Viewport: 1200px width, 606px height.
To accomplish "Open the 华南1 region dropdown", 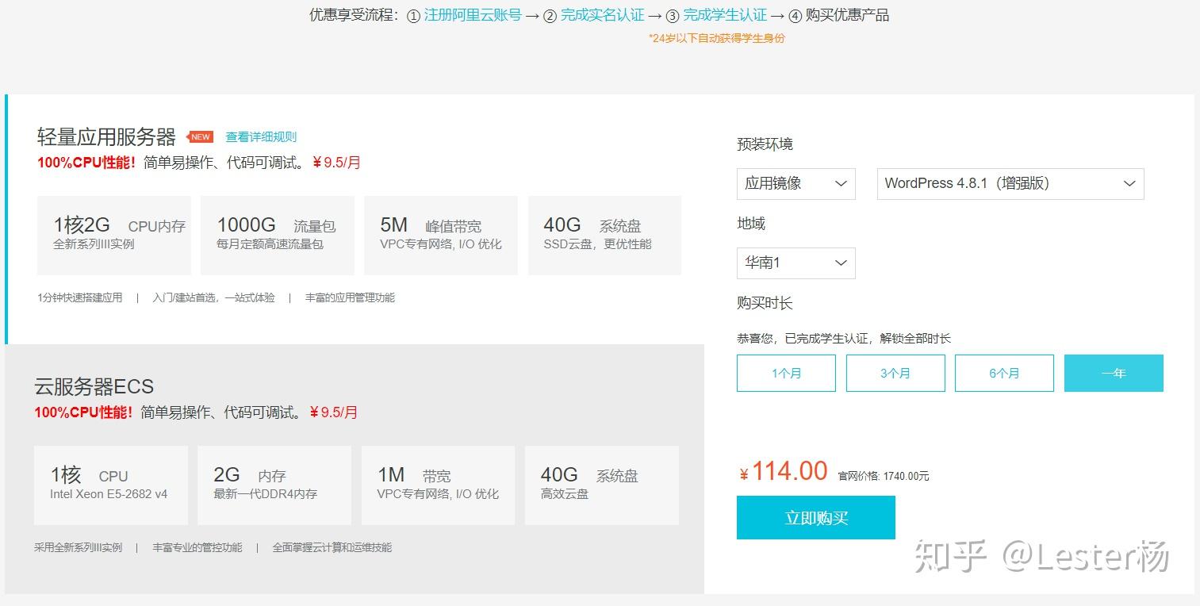I will tap(796, 263).
